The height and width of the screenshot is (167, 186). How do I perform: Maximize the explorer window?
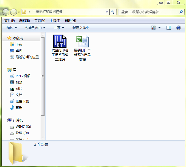(x=168, y=2)
